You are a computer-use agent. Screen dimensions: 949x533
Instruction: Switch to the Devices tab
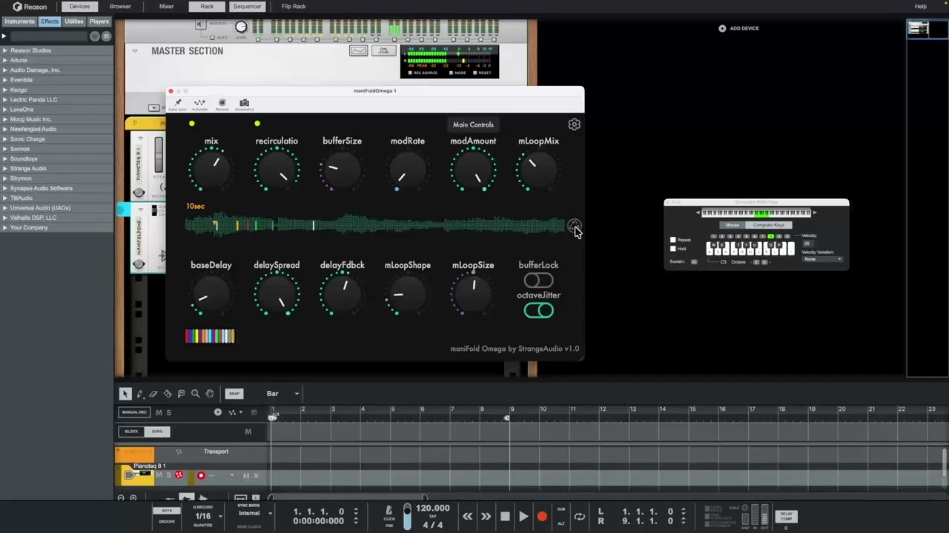click(x=79, y=7)
